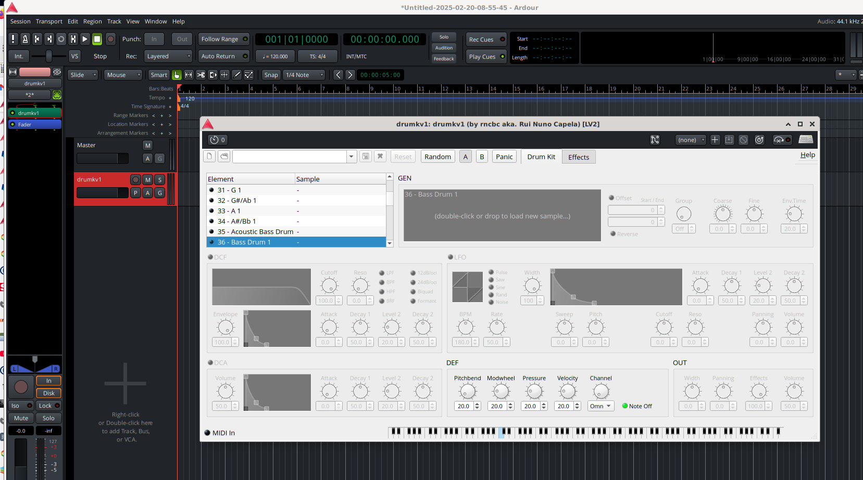Viewport: 863px width, 480px height.
Task: Select the Draw pencil tool
Action: click(237, 75)
